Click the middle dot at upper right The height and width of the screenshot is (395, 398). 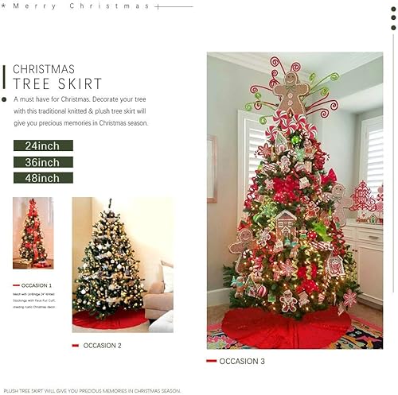(x=393, y=17)
